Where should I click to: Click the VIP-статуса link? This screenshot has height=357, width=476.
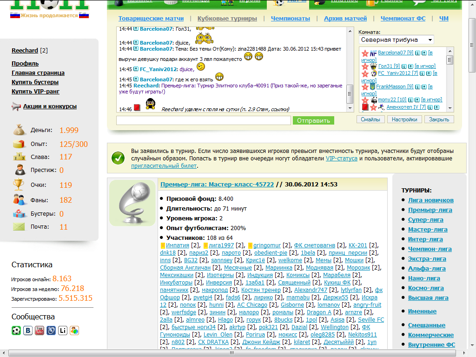(x=341, y=159)
